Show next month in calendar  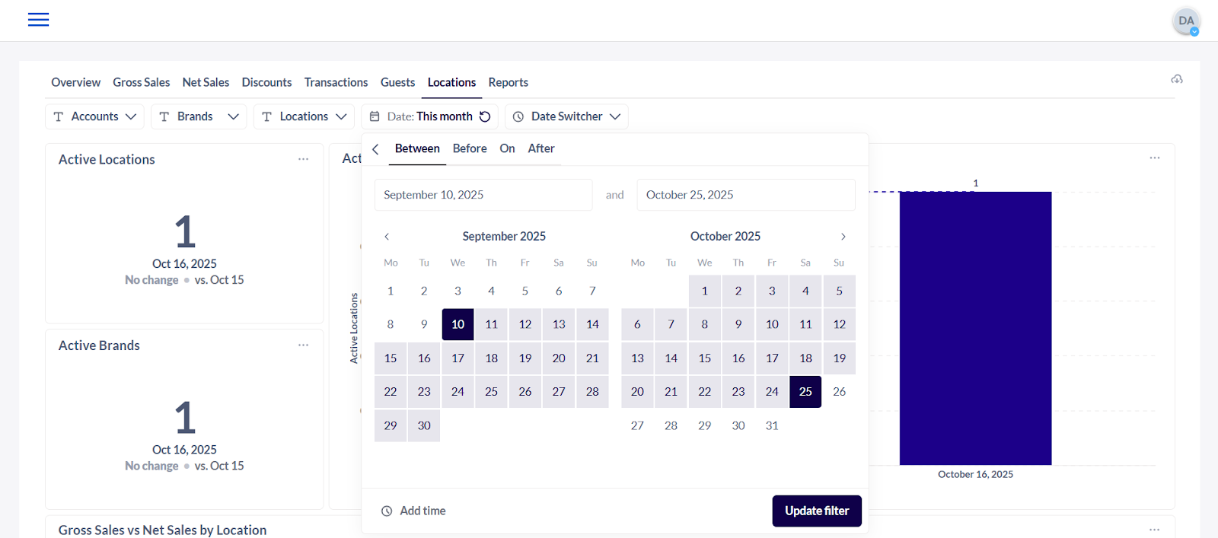tap(843, 237)
